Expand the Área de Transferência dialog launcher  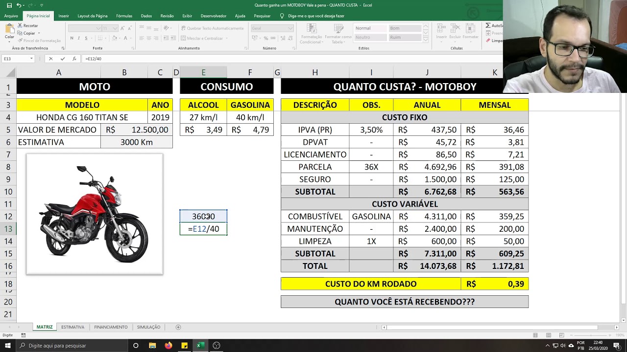pos(63,48)
